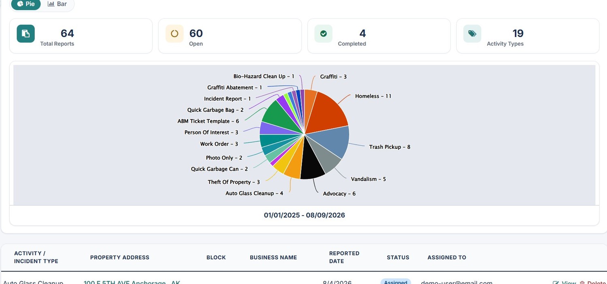The width and height of the screenshot is (607, 284).
Task: Click the 'Work Order - 3' label
Action: coord(219,144)
